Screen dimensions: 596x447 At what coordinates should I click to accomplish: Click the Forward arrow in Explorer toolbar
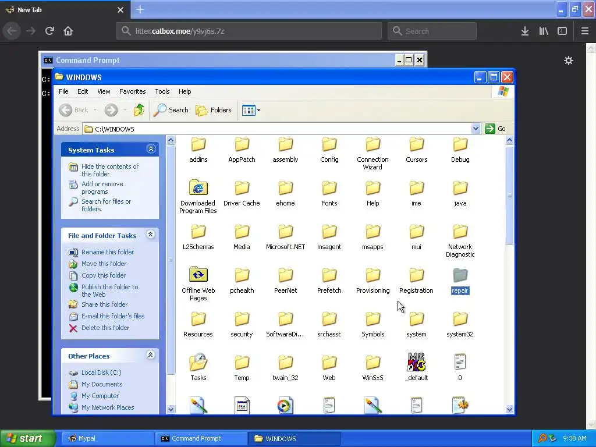pyautogui.click(x=111, y=110)
